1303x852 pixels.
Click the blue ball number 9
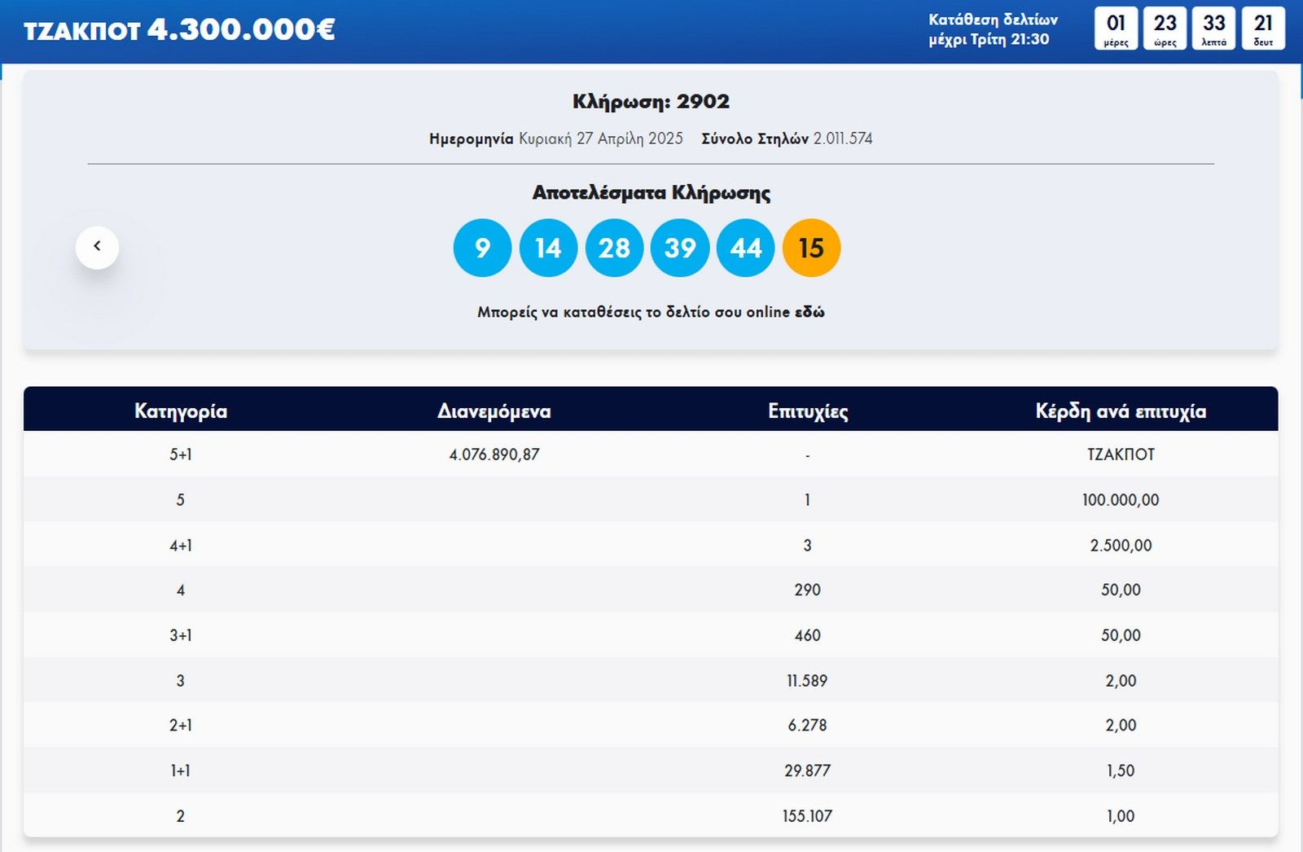(482, 248)
